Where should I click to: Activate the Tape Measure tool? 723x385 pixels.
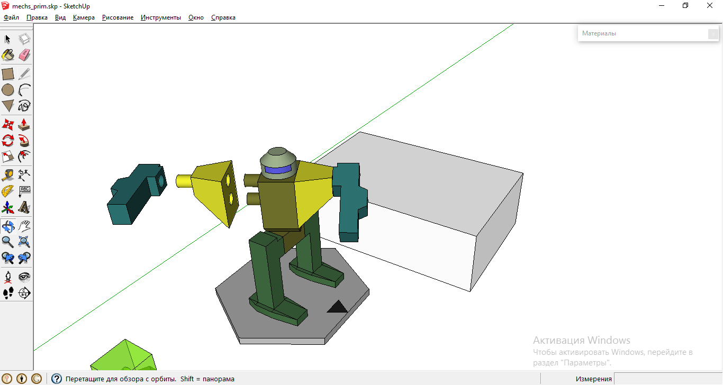point(8,174)
